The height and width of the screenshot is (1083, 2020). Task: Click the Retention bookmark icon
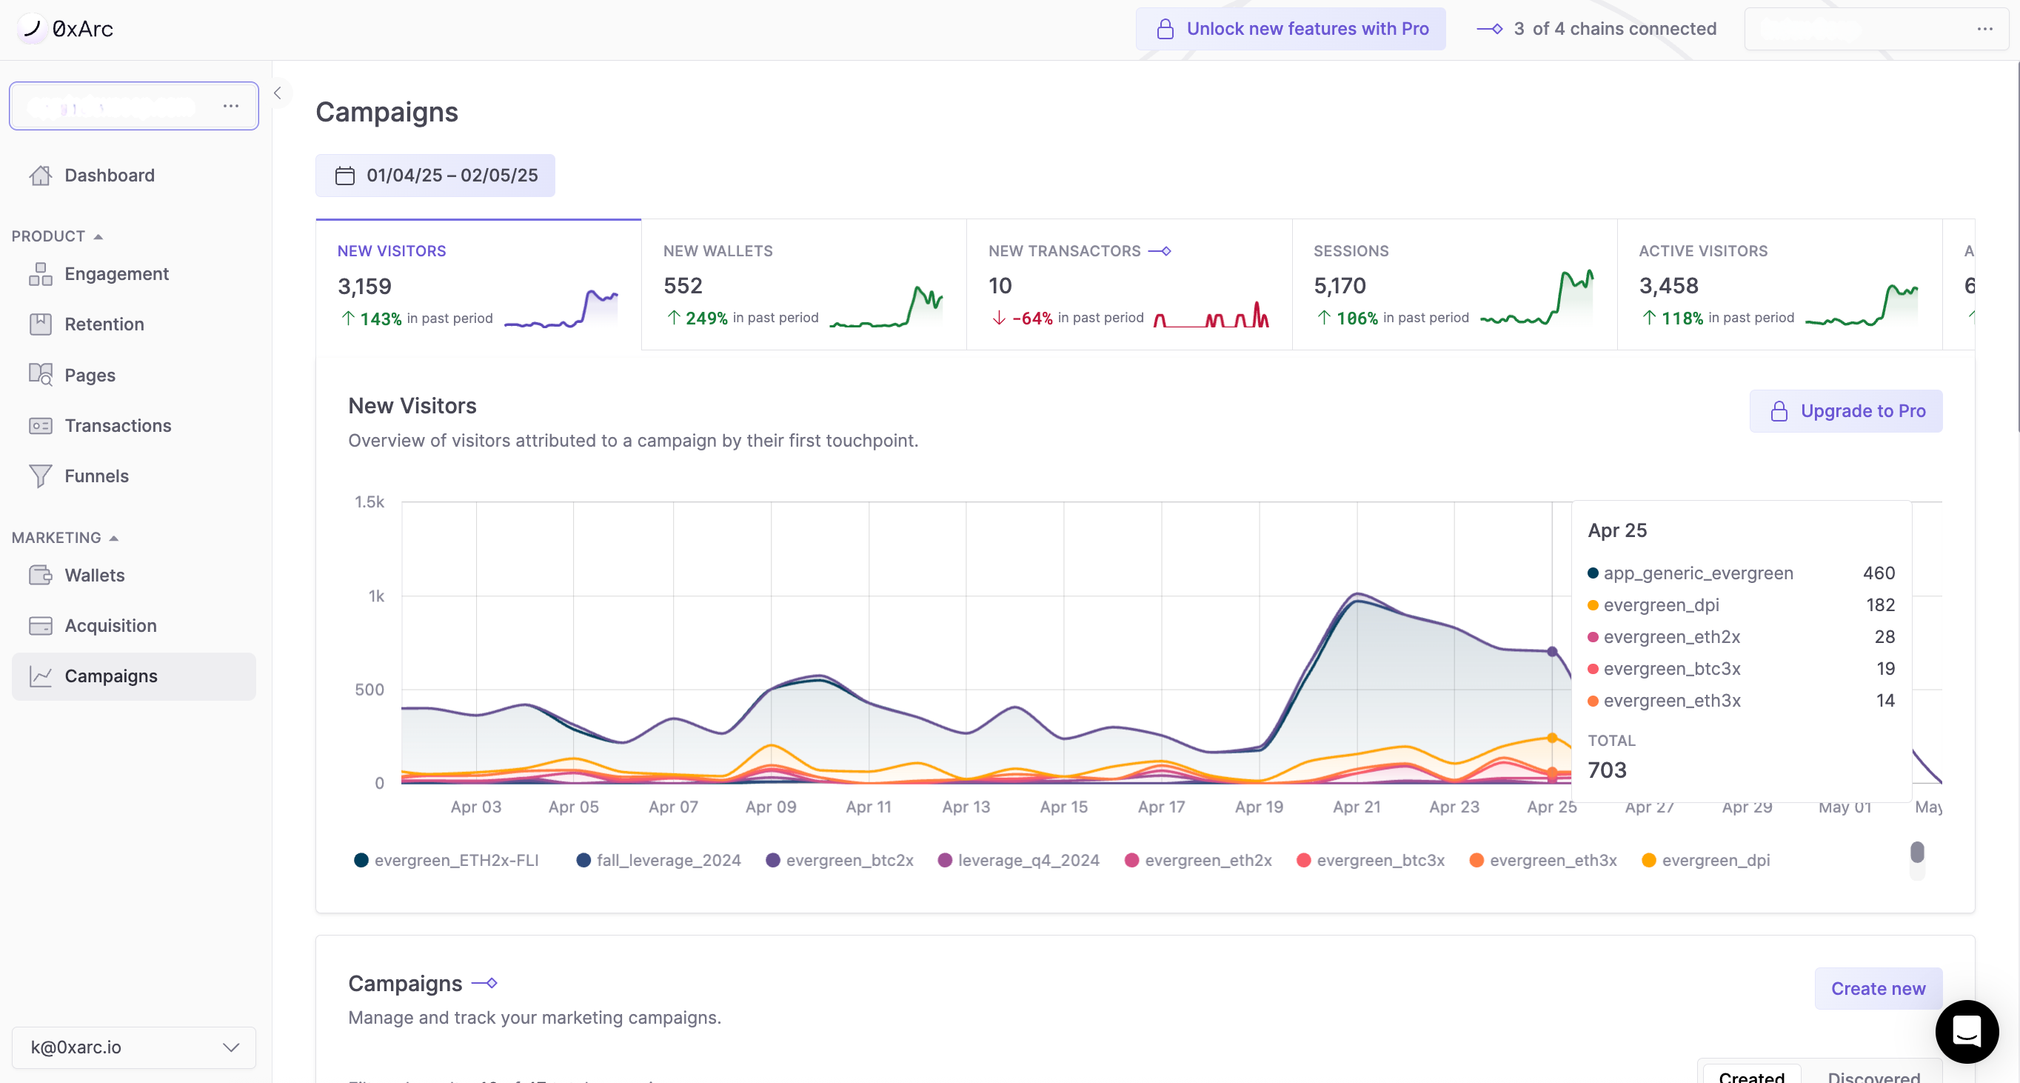point(40,324)
